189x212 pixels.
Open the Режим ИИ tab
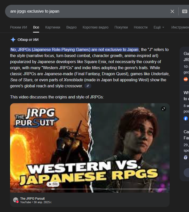click(18, 27)
